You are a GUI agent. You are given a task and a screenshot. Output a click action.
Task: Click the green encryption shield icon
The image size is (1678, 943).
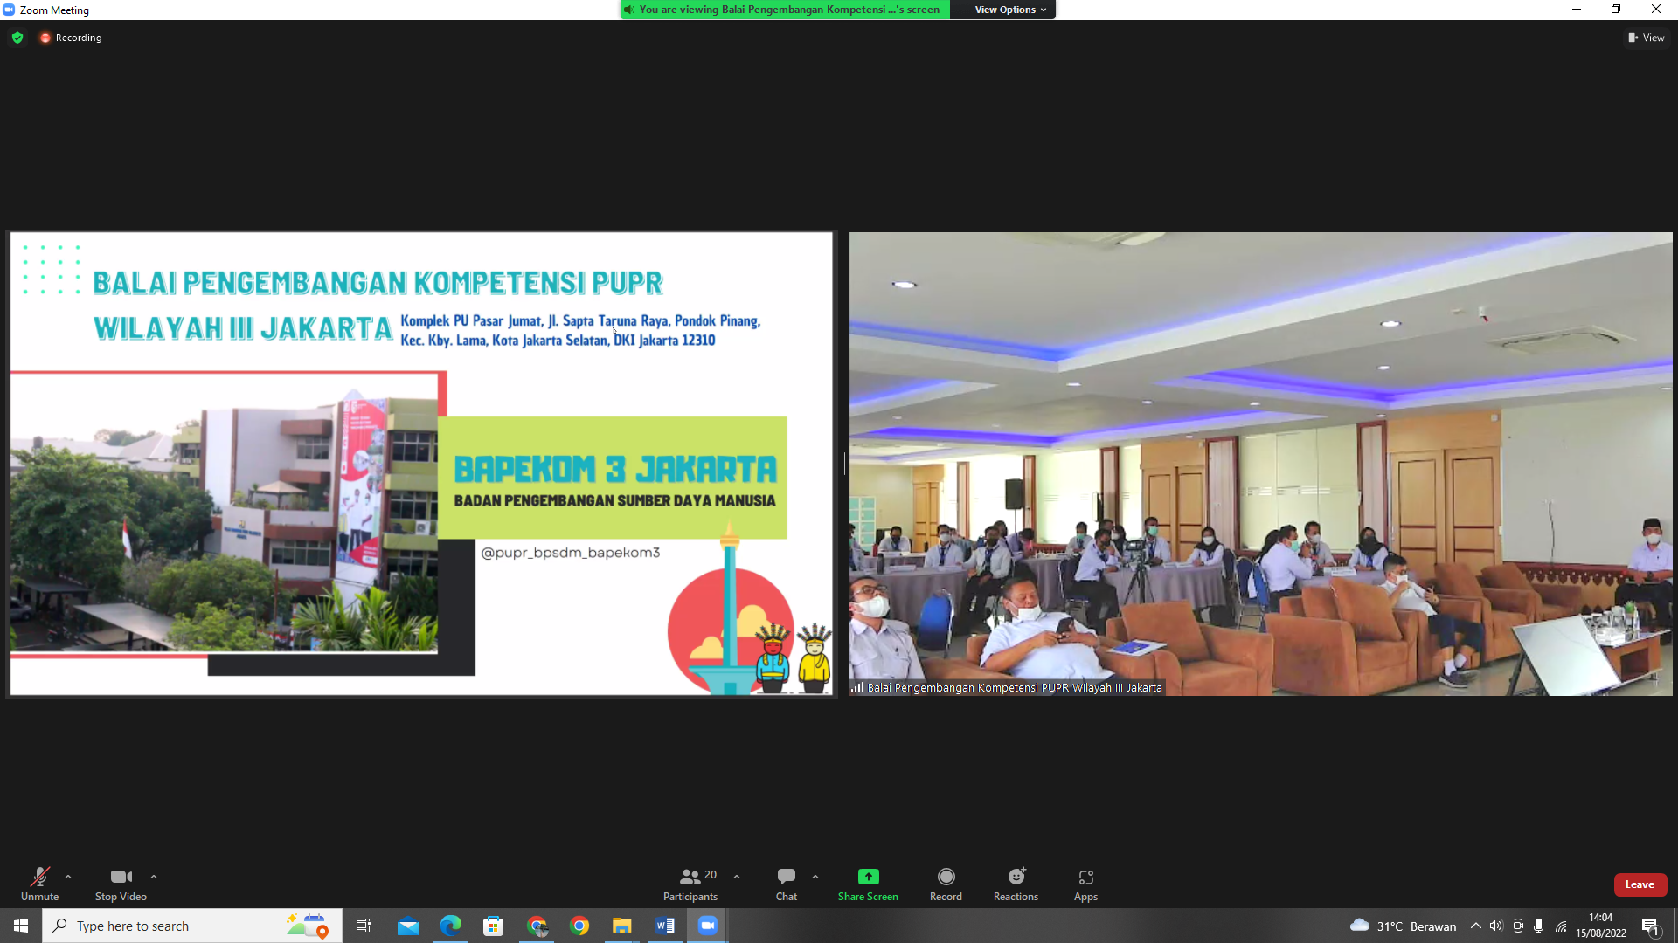pos(17,38)
